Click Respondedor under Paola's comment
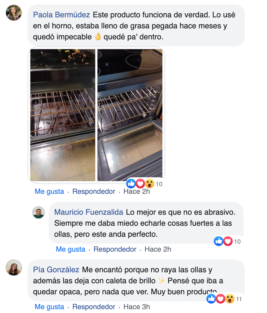Image resolution: width=267 pixels, height=313 pixels. click(94, 191)
